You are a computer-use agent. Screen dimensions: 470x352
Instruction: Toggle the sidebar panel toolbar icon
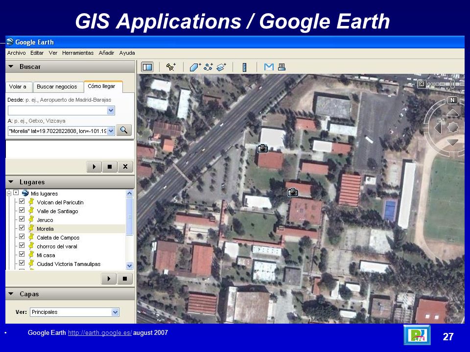click(x=147, y=67)
